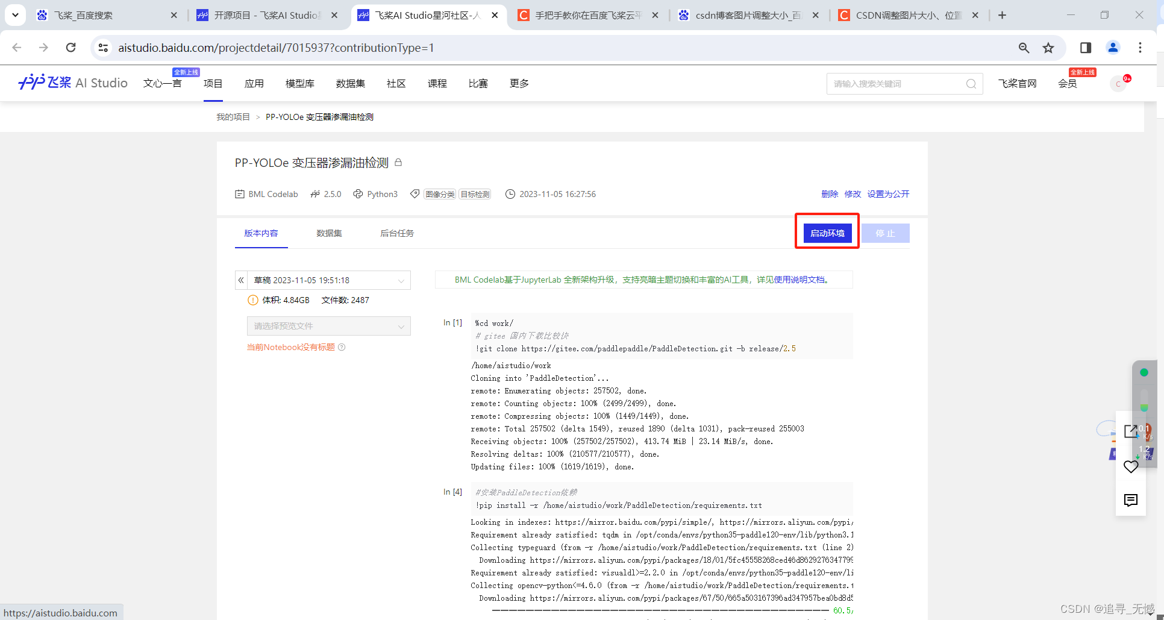Select the 版本内容 tab

pyautogui.click(x=261, y=233)
